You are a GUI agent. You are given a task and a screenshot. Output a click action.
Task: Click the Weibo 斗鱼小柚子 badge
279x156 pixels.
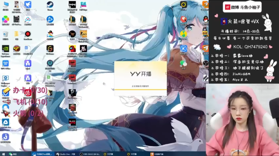pos(242,7)
